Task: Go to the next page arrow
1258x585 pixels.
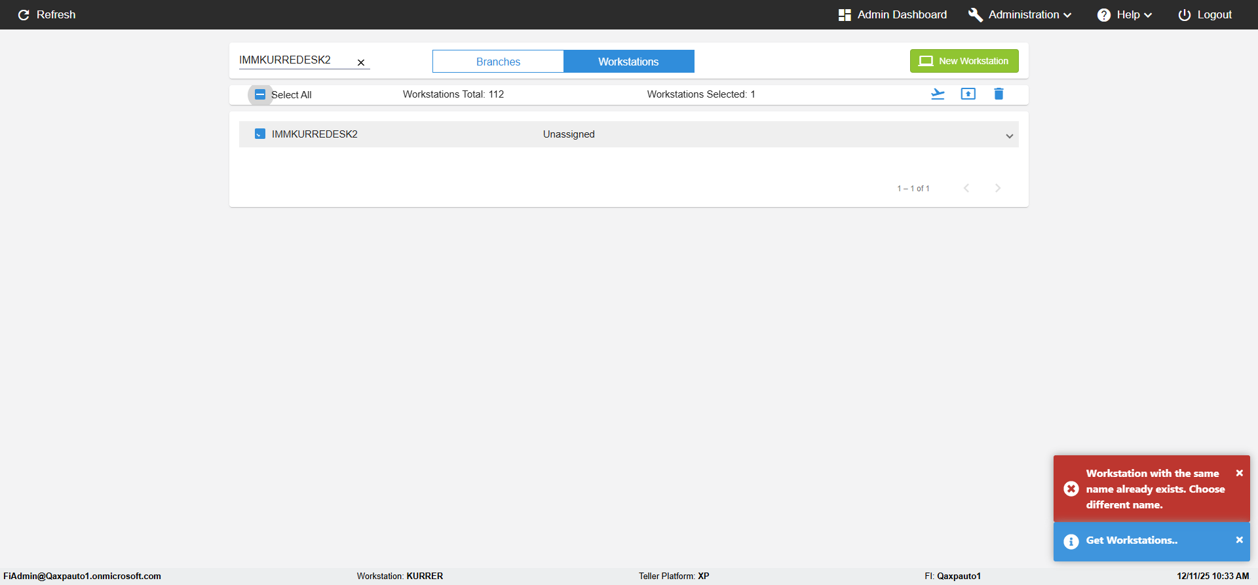Action: click(998, 188)
